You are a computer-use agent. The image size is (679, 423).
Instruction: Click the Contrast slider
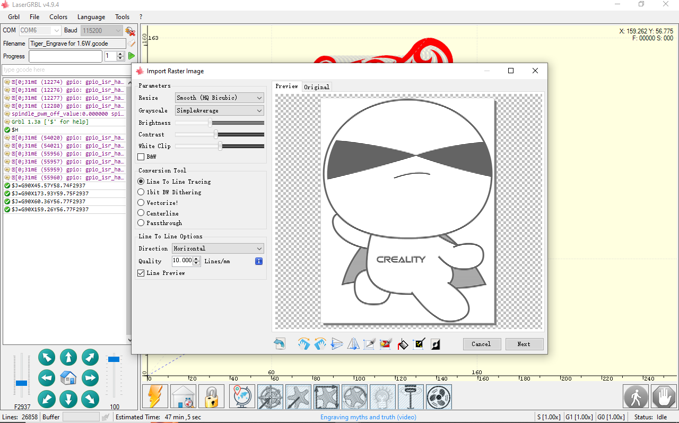[220, 134]
